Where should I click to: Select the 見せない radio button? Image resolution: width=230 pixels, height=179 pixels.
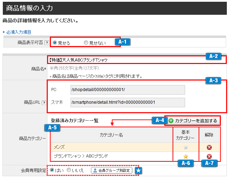click(86, 43)
